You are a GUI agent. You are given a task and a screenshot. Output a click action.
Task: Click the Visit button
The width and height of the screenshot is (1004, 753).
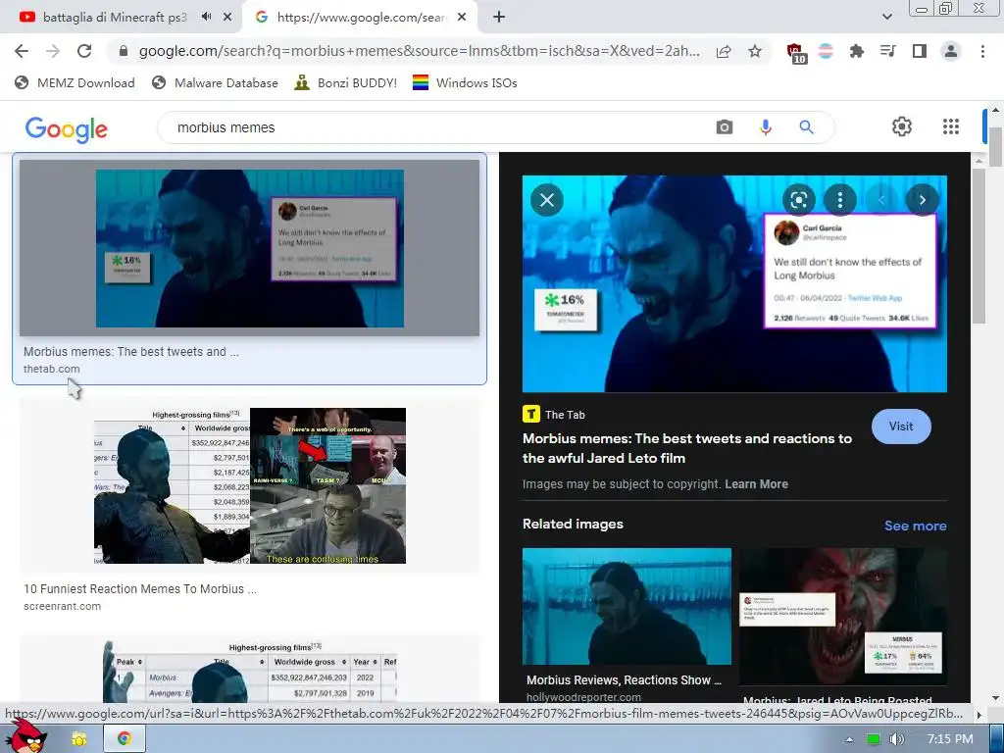[x=901, y=427]
